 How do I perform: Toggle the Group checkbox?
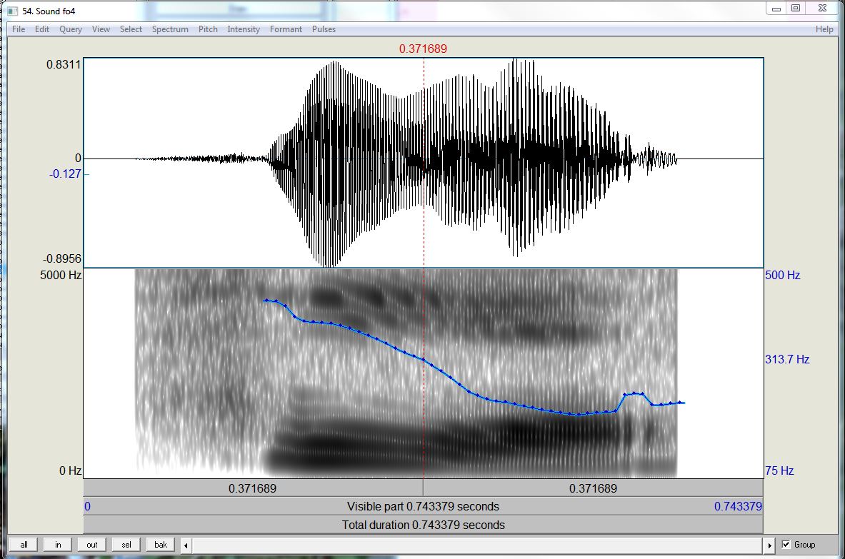coord(786,545)
